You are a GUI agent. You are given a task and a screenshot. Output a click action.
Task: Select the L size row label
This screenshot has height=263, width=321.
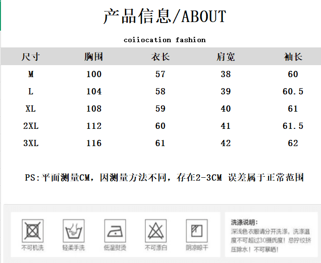tap(31, 91)
